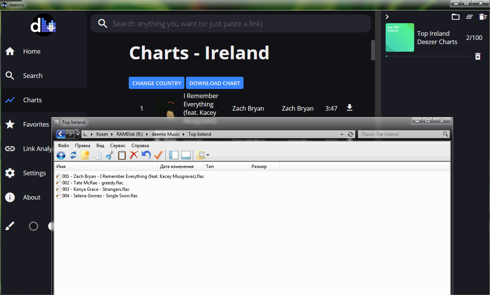
Task: Open the Справка menu
Action: coord(140,146)
